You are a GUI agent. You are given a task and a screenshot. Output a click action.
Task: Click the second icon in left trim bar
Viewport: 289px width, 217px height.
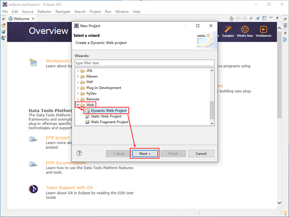(x=3, y=25)
